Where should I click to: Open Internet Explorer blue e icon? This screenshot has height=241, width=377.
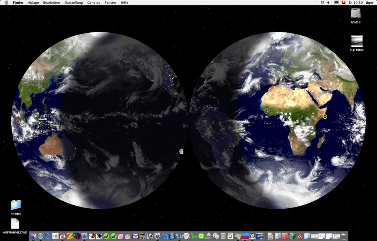(x=48, y=236)
